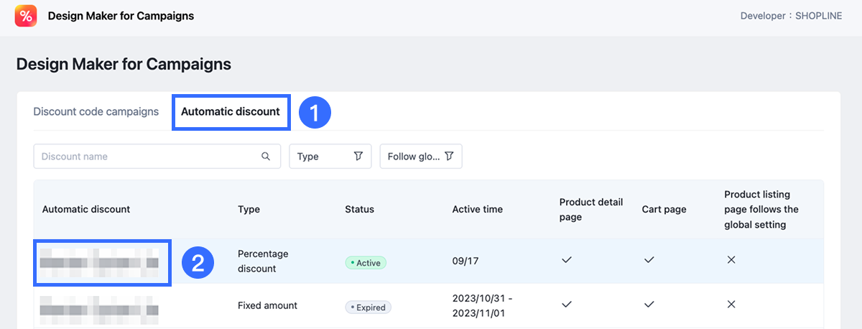Click the funnel icon on Type filter
Image resolution: width=862 pixels, height=329 pixels.
(358, 157)
